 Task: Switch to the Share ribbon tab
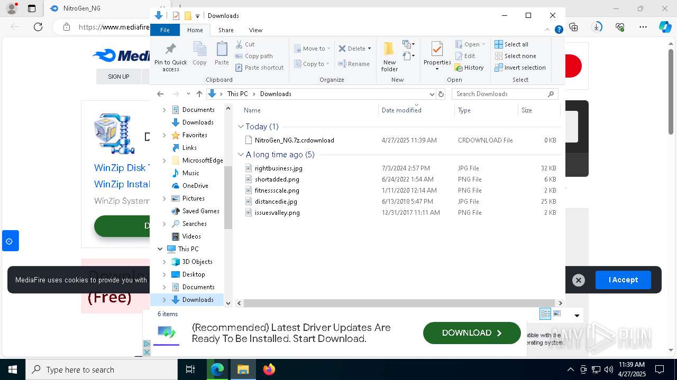226,30
